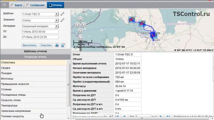The width and height of the screenshot is (214, 120).
Task: Select Превышение скорости in report results
Action: (x=34, y=84)
